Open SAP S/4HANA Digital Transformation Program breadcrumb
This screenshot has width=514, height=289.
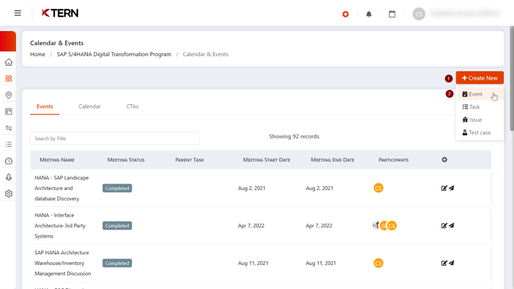coord(114,55)
